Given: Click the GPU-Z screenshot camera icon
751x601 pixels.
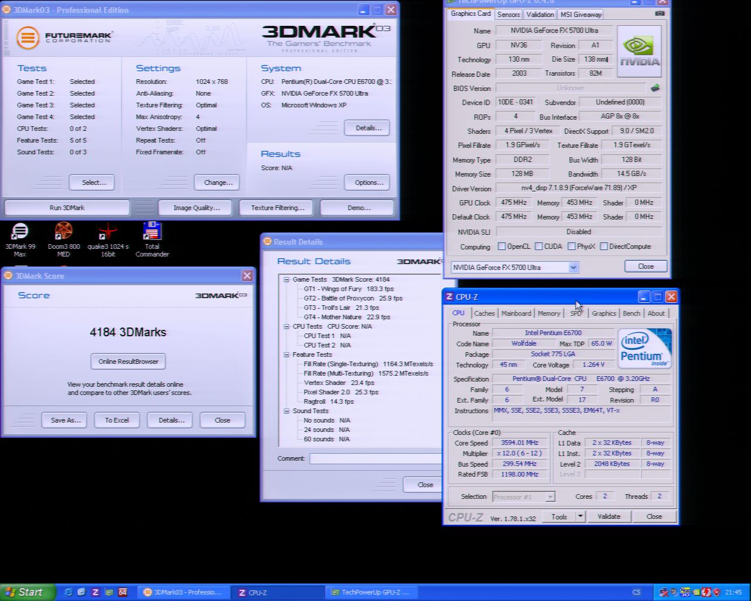Looking at the screenshot, I should click(x=659, y=13).
